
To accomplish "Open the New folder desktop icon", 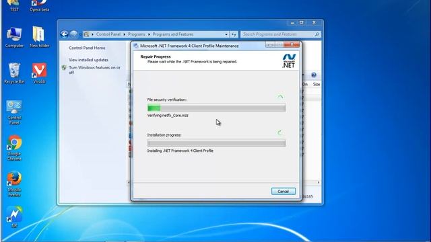I will [x=39, y=37].
